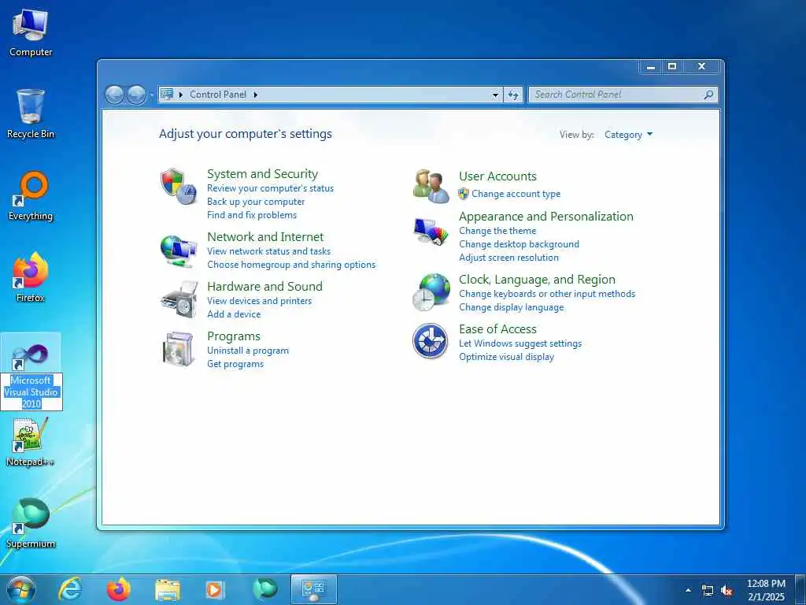Select the Recycle Bin desktop icon
This screenshot has width=806, height=605.
tap(31, 114)
